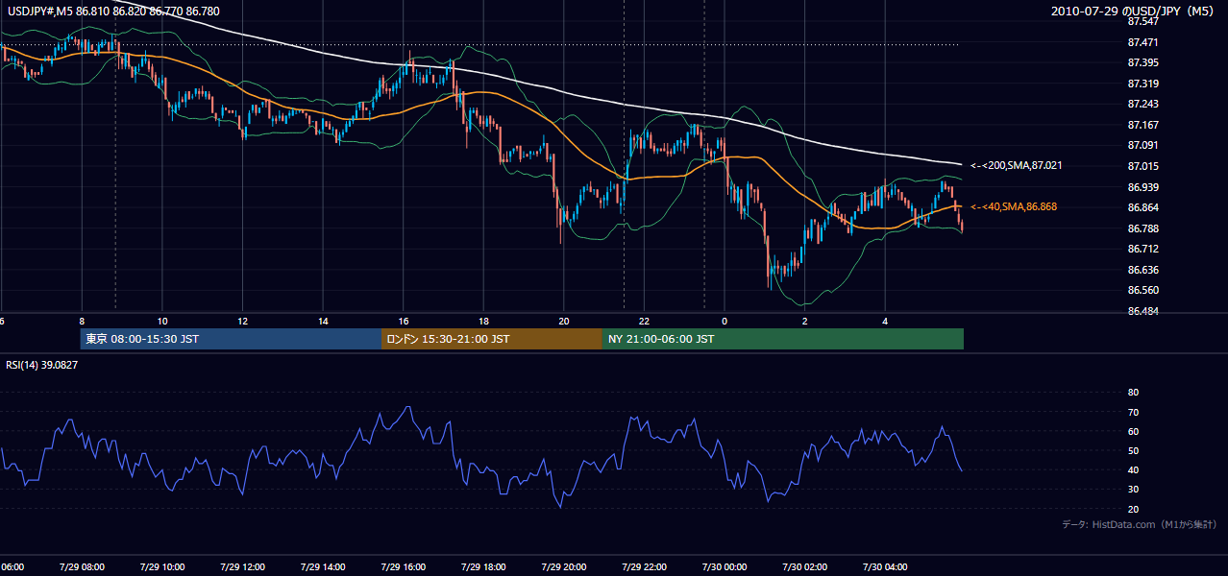Click the 7/29 18:00 time axis label
The width and height of the screenshot is (1228, 576).
click(483, 566)
